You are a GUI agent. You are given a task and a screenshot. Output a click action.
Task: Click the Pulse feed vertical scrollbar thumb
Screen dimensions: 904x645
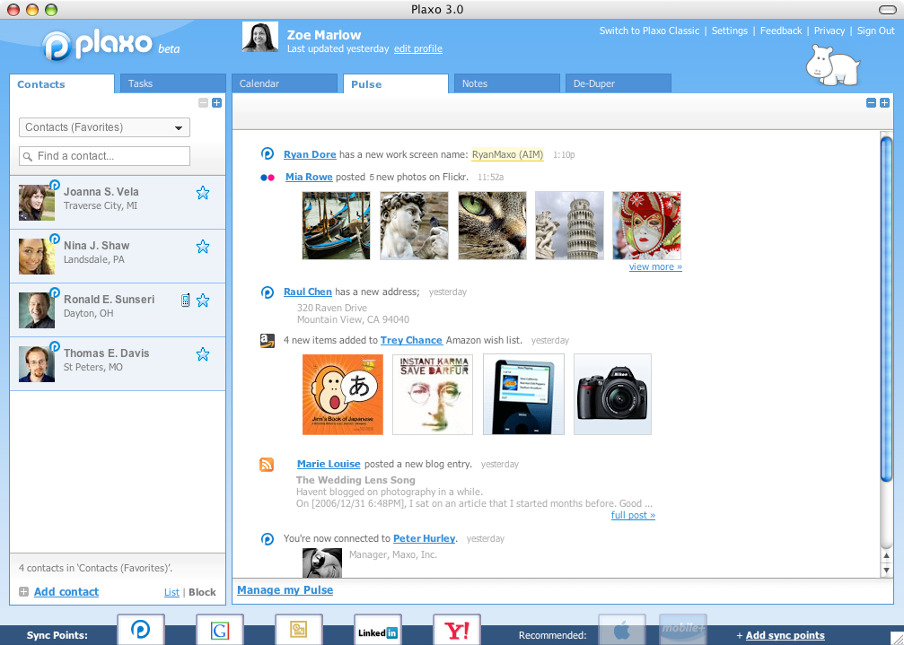coord(886,308)
